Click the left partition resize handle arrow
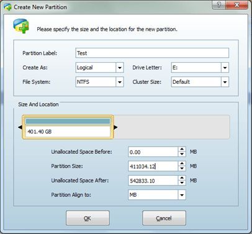This screenshot has height=234, width=252. [x=20, y=127]
